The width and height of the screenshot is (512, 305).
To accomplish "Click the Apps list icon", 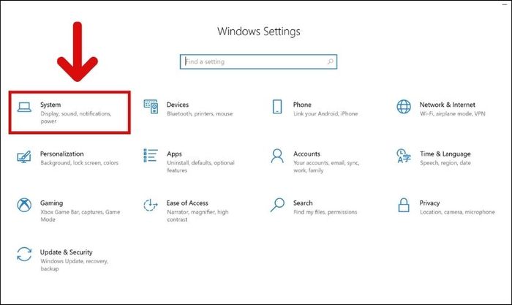I will coord(151,156).
